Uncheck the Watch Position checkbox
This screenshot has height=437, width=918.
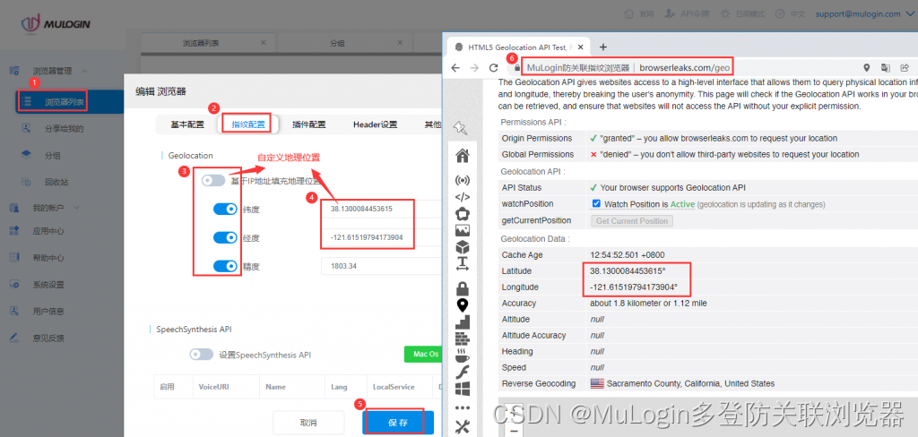(596, 203)
